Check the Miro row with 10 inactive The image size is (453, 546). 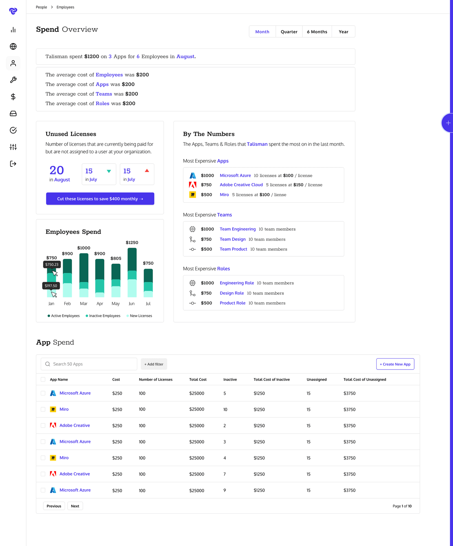(x=43, y=409)
